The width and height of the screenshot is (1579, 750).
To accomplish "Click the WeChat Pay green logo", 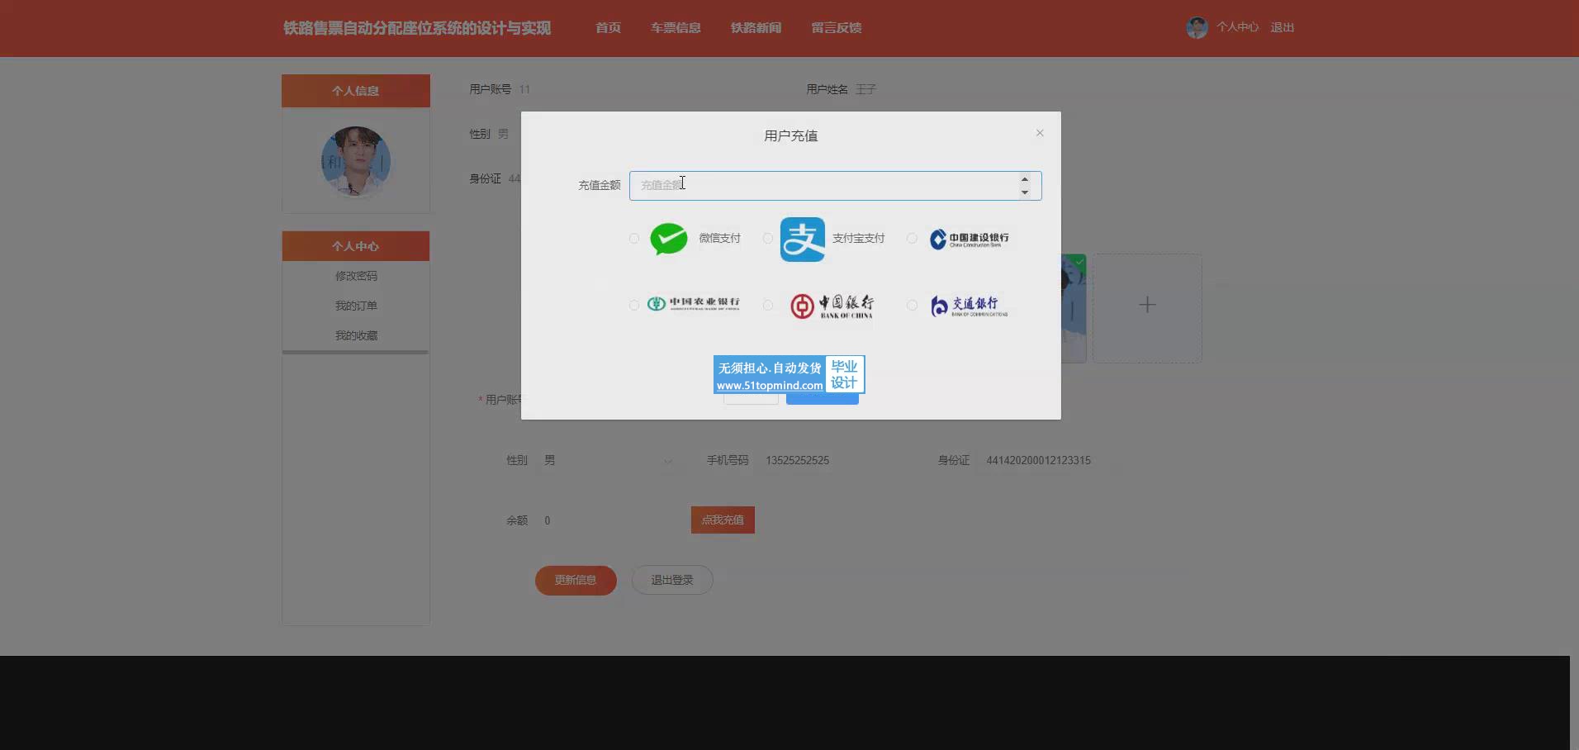I will point(669,239).
